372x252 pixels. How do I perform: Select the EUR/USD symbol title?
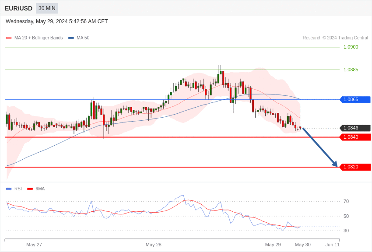tap(18, 9)
